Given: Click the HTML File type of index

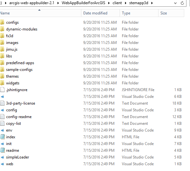Looking at the screenshot, I should tap(131, 137).
